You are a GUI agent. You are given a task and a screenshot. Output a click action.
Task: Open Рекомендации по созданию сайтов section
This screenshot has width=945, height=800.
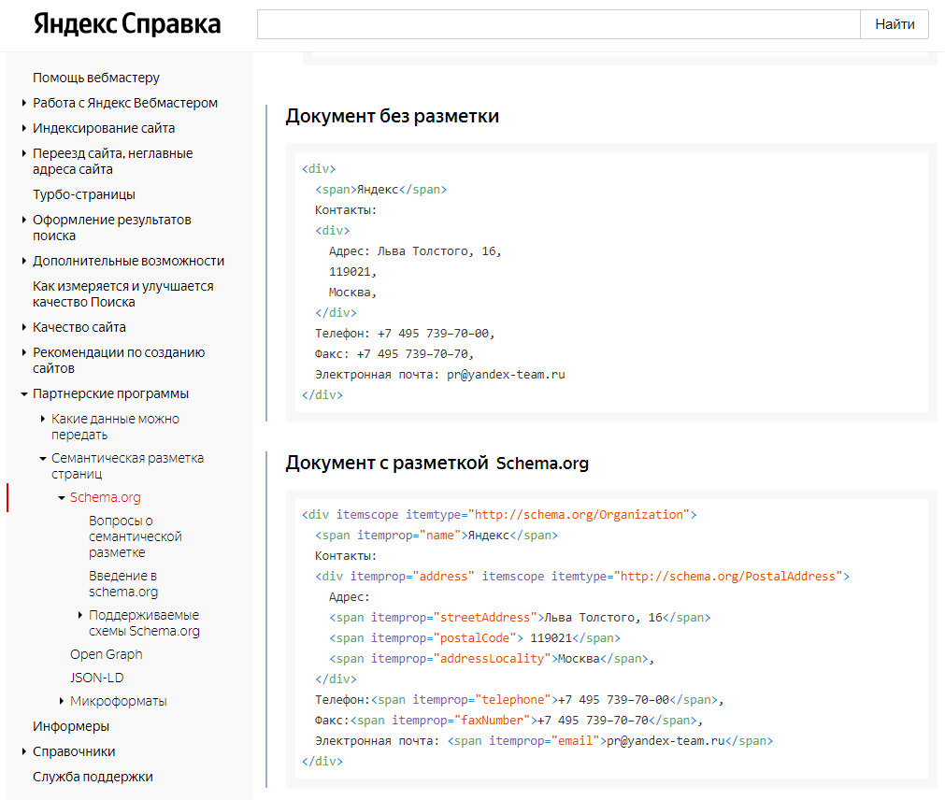119,360
